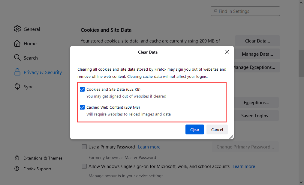Click the Privacy & Security lock icon
Viewport: 304px width, 185px height.
(x=17, y=72)
